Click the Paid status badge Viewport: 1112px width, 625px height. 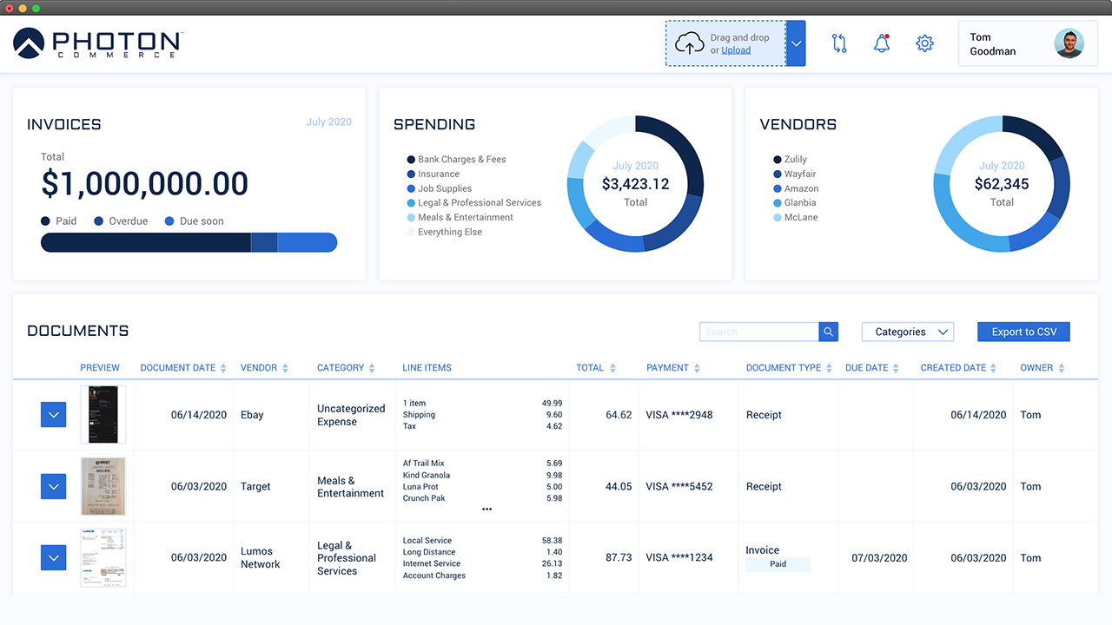click(778, 564)
